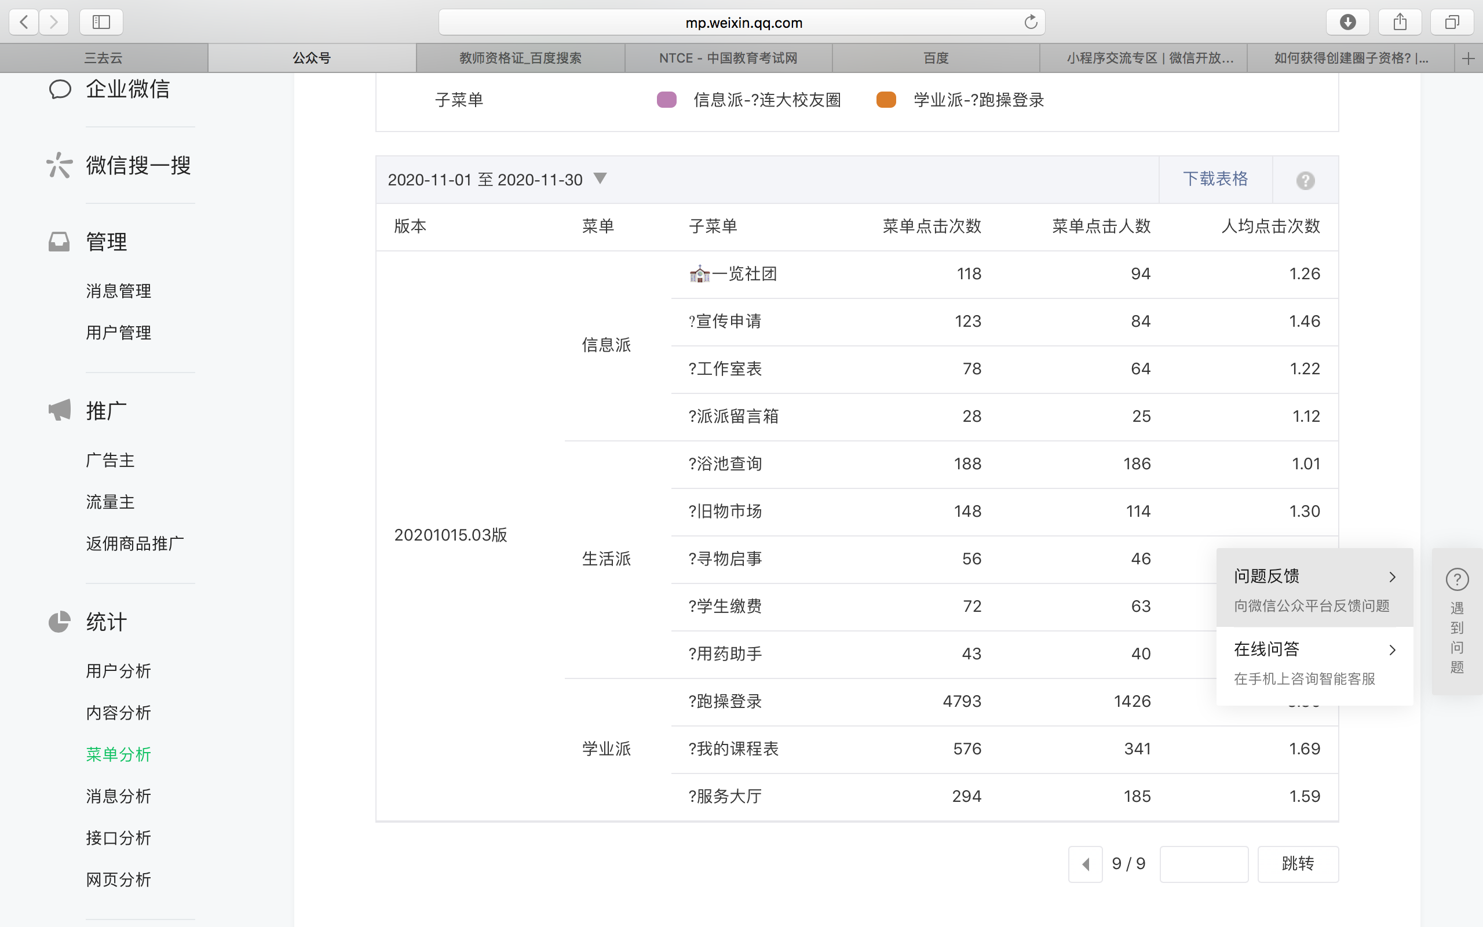Open Safari downloads icon
Screen dimensions: 1483x927
(1347, 23)
